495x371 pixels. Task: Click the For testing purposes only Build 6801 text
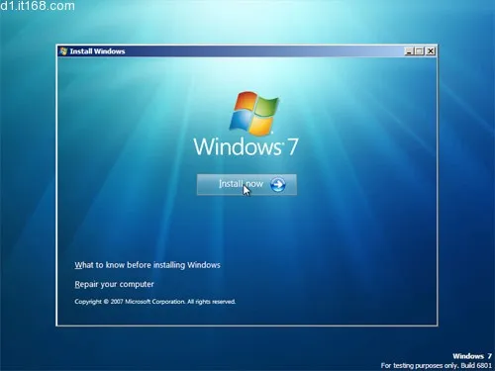click(437, 365)
